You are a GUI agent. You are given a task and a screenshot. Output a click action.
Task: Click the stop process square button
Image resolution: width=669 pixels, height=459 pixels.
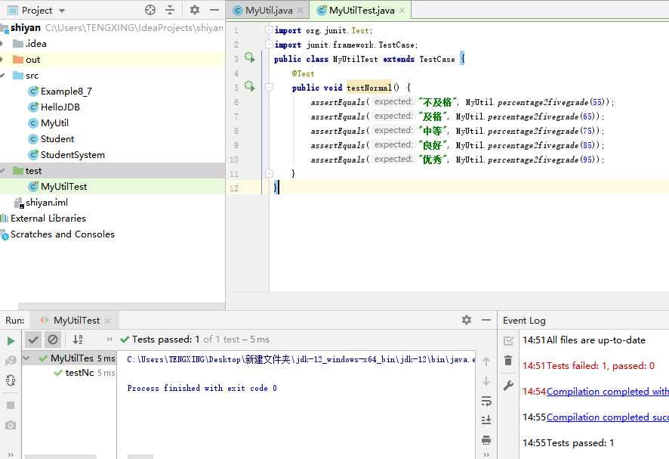(x=11, y=405)
